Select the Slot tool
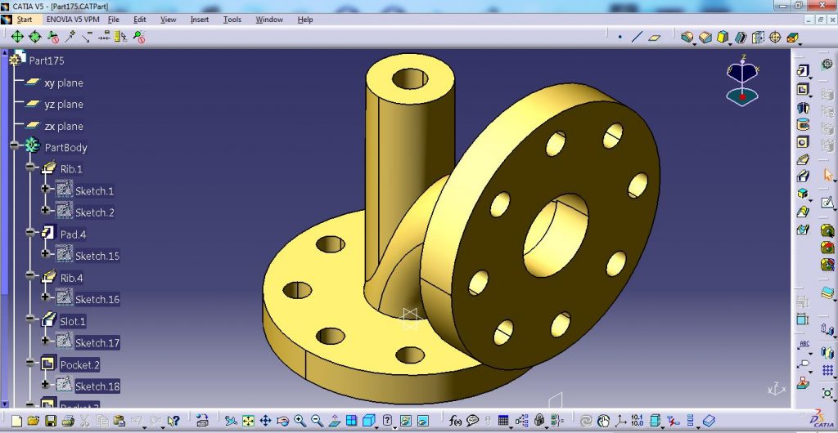The image size is (838, 433). click(803, 176)
